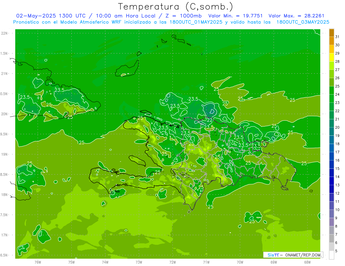This screenshot has width=345, height=266.
Task: Click the '15' colorbar scale label
Action: click(338, 169)
